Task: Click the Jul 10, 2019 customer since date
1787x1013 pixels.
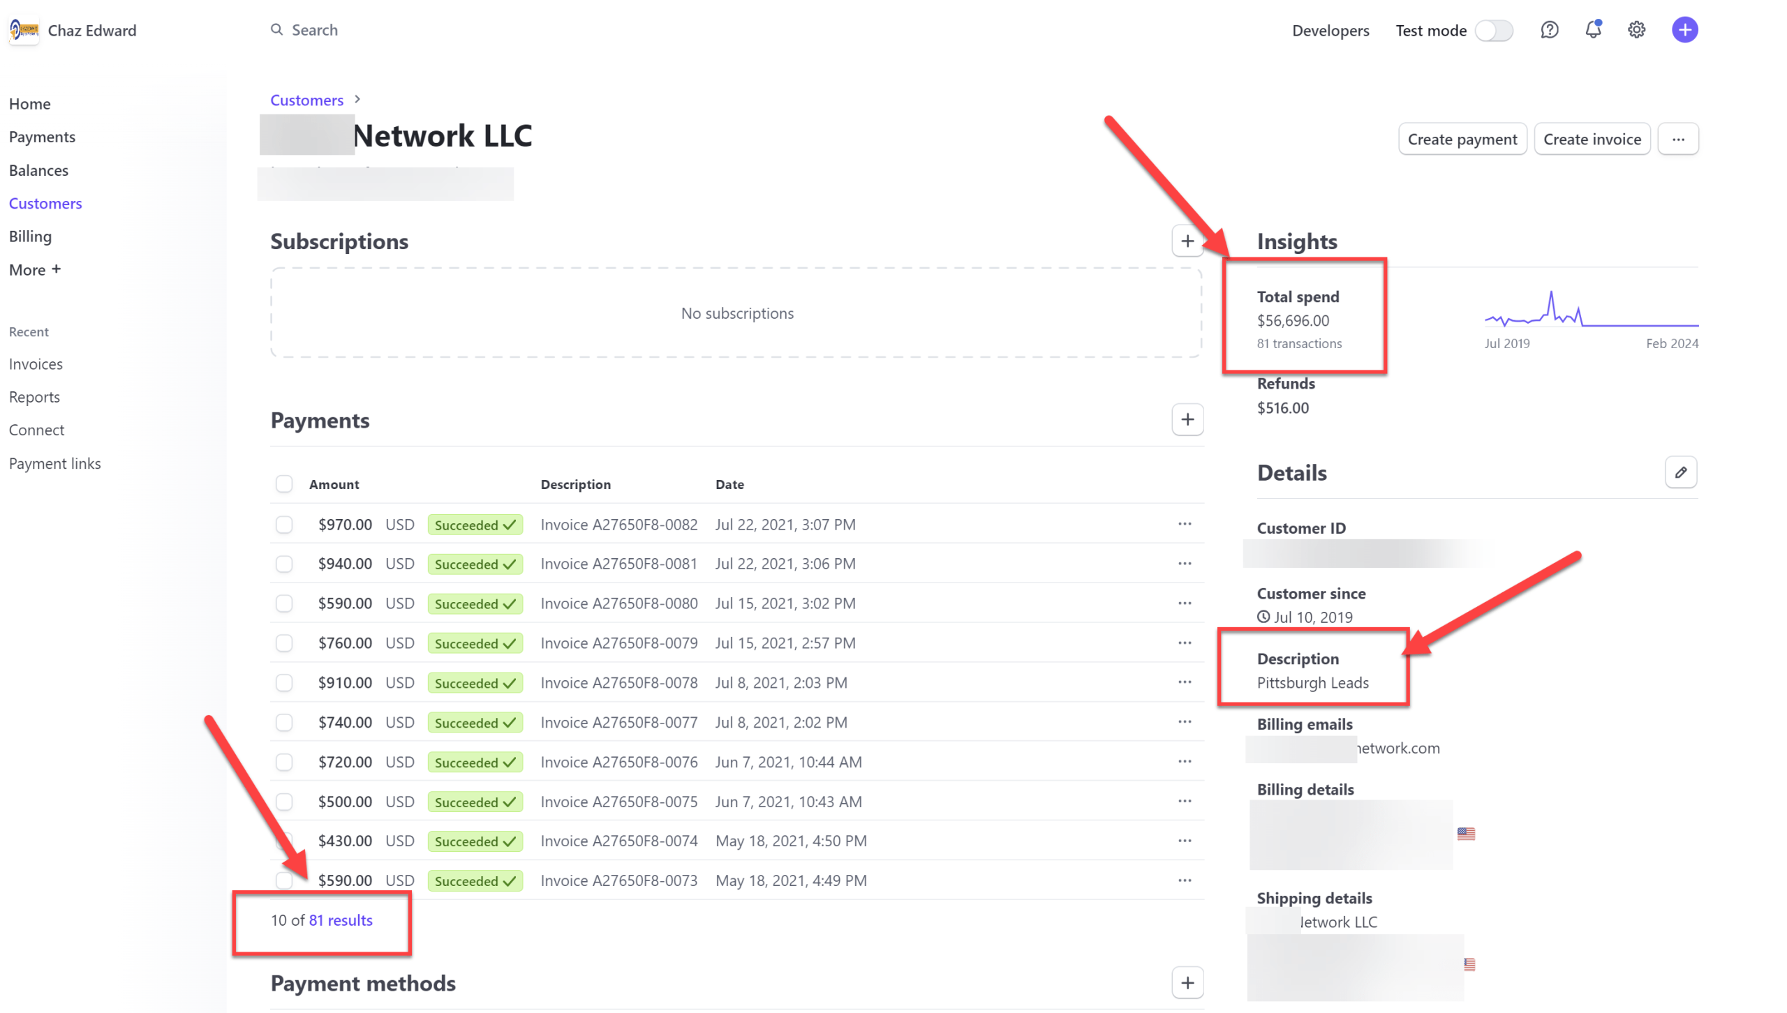Action: point(1312,617)
